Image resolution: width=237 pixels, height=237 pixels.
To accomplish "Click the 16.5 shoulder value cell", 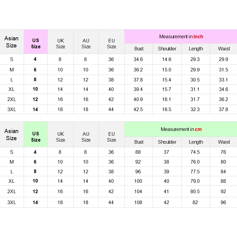I will coord(167,109).
